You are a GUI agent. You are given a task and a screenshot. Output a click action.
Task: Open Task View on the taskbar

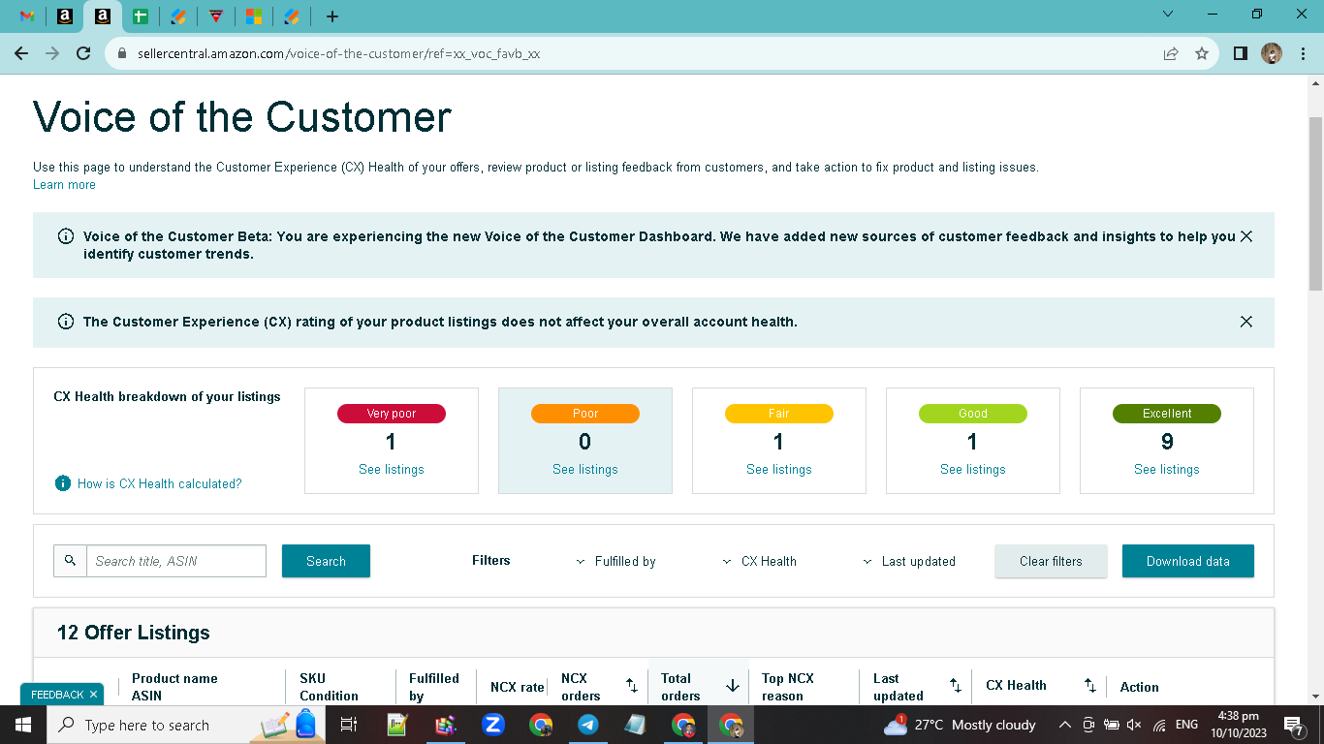(349, 725)
